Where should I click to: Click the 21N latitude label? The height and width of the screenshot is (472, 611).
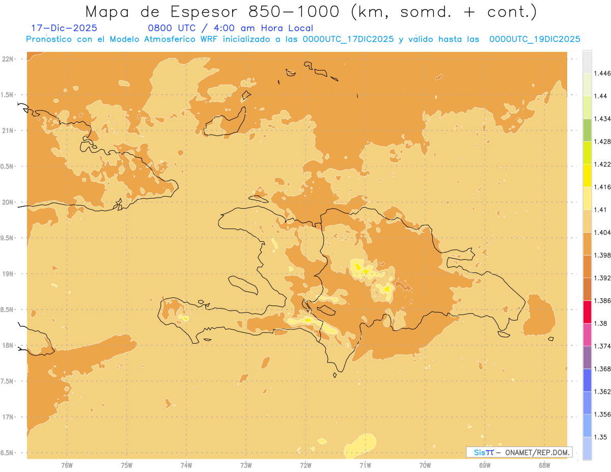pos(8,130)
